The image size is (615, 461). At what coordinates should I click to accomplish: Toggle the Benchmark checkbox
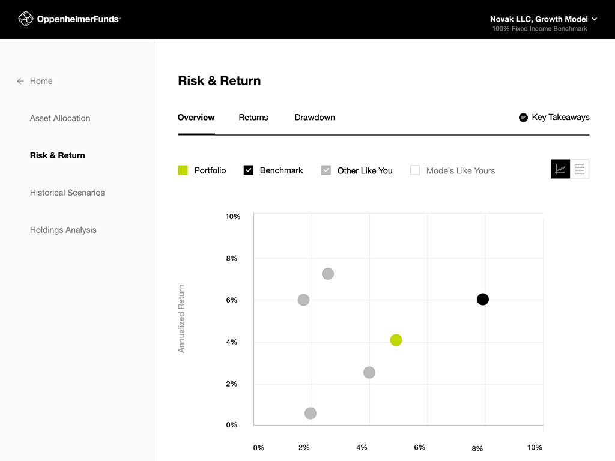pos(249,170)
